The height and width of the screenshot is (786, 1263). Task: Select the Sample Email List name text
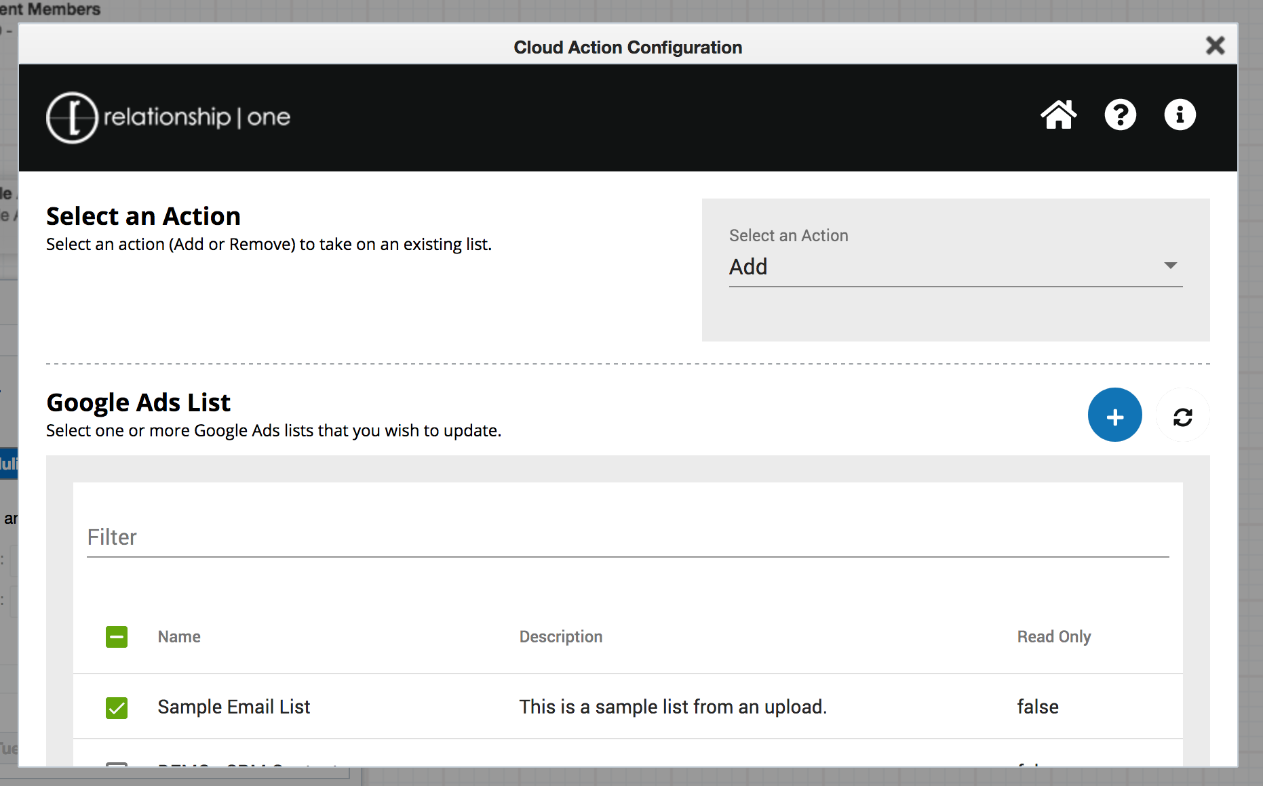click(x=234, y=707)
